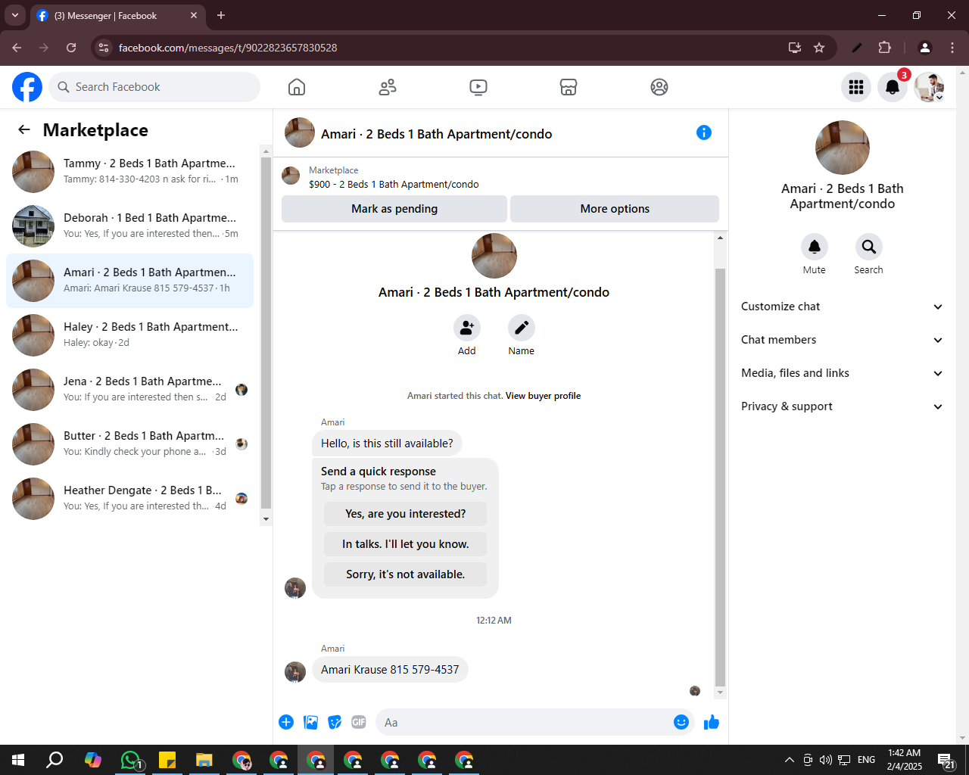Open Sticky Notes from the taskbar
This screenshot has width=969, height=775.
pyautogui.click(x=167, y=760)
